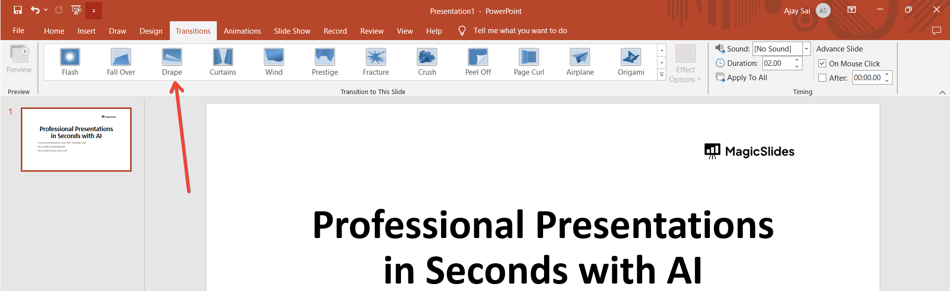The height and width of the screenshot is (291, 950).
Task: Click the Ajay Sai account avatar
Action: (823, 10)
